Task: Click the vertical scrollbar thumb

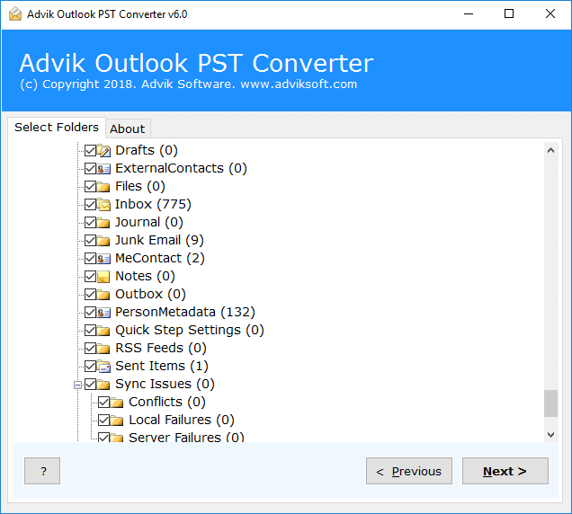Action: (550, 403)
